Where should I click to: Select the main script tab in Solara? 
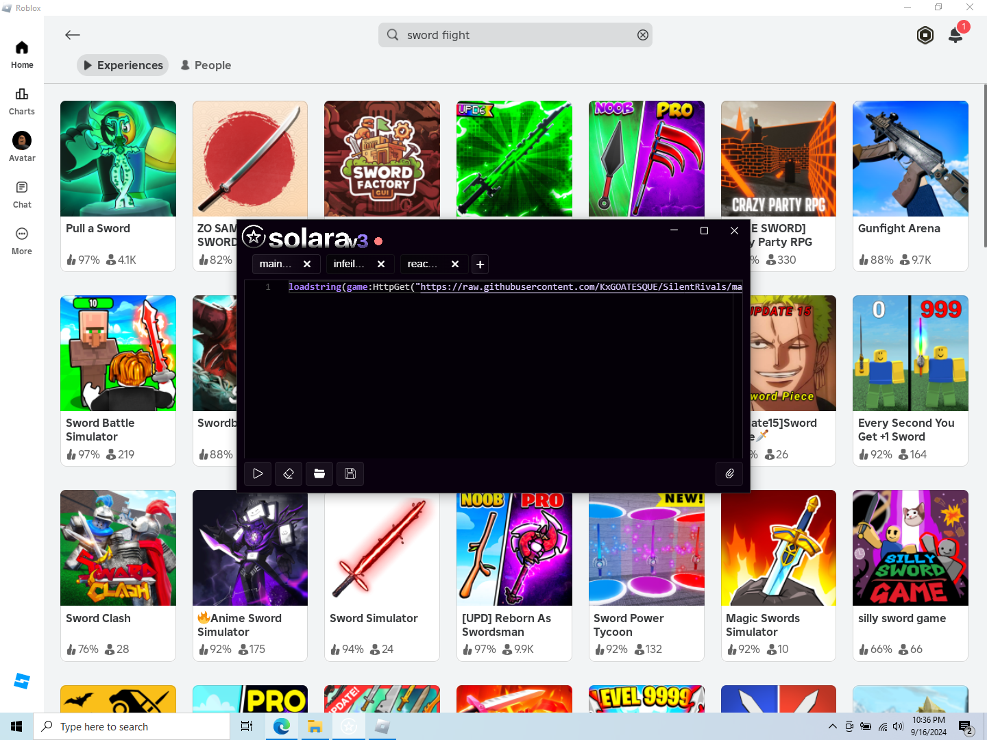[x=276, y=264]
